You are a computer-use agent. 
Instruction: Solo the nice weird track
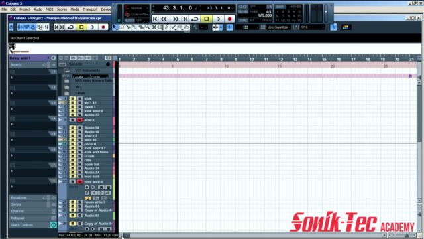tap(79, 181)
